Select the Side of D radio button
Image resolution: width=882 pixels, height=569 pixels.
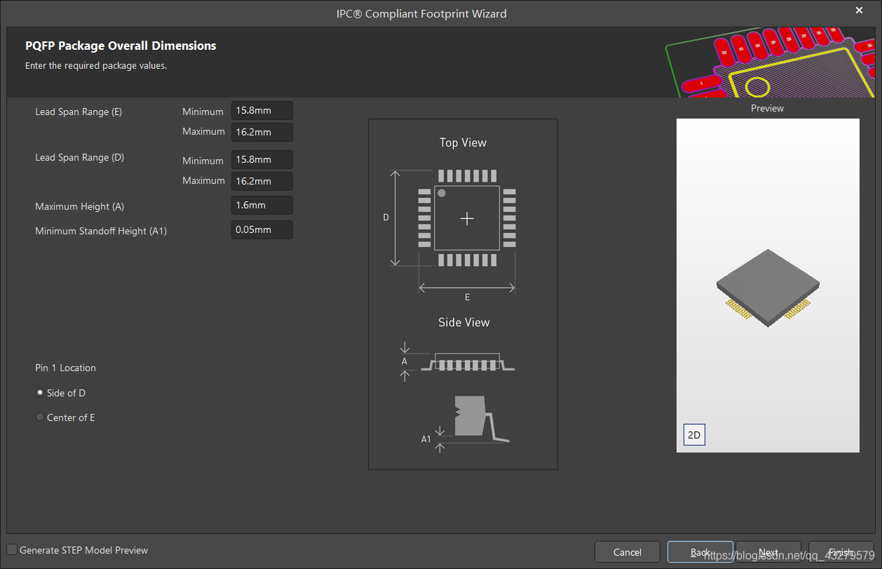coord(40,393)
